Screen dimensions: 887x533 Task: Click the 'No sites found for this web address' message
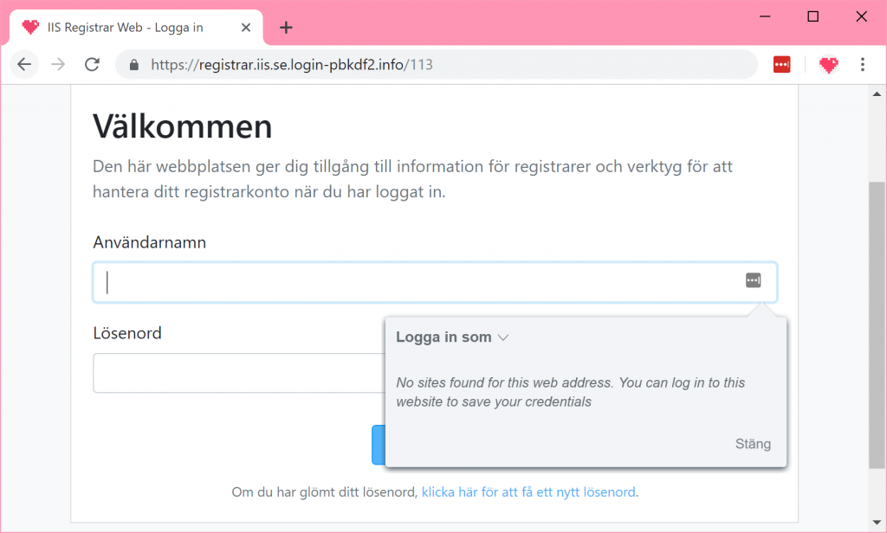click(570, 392)
